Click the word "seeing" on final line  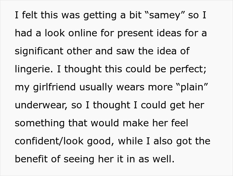(79, 159)
